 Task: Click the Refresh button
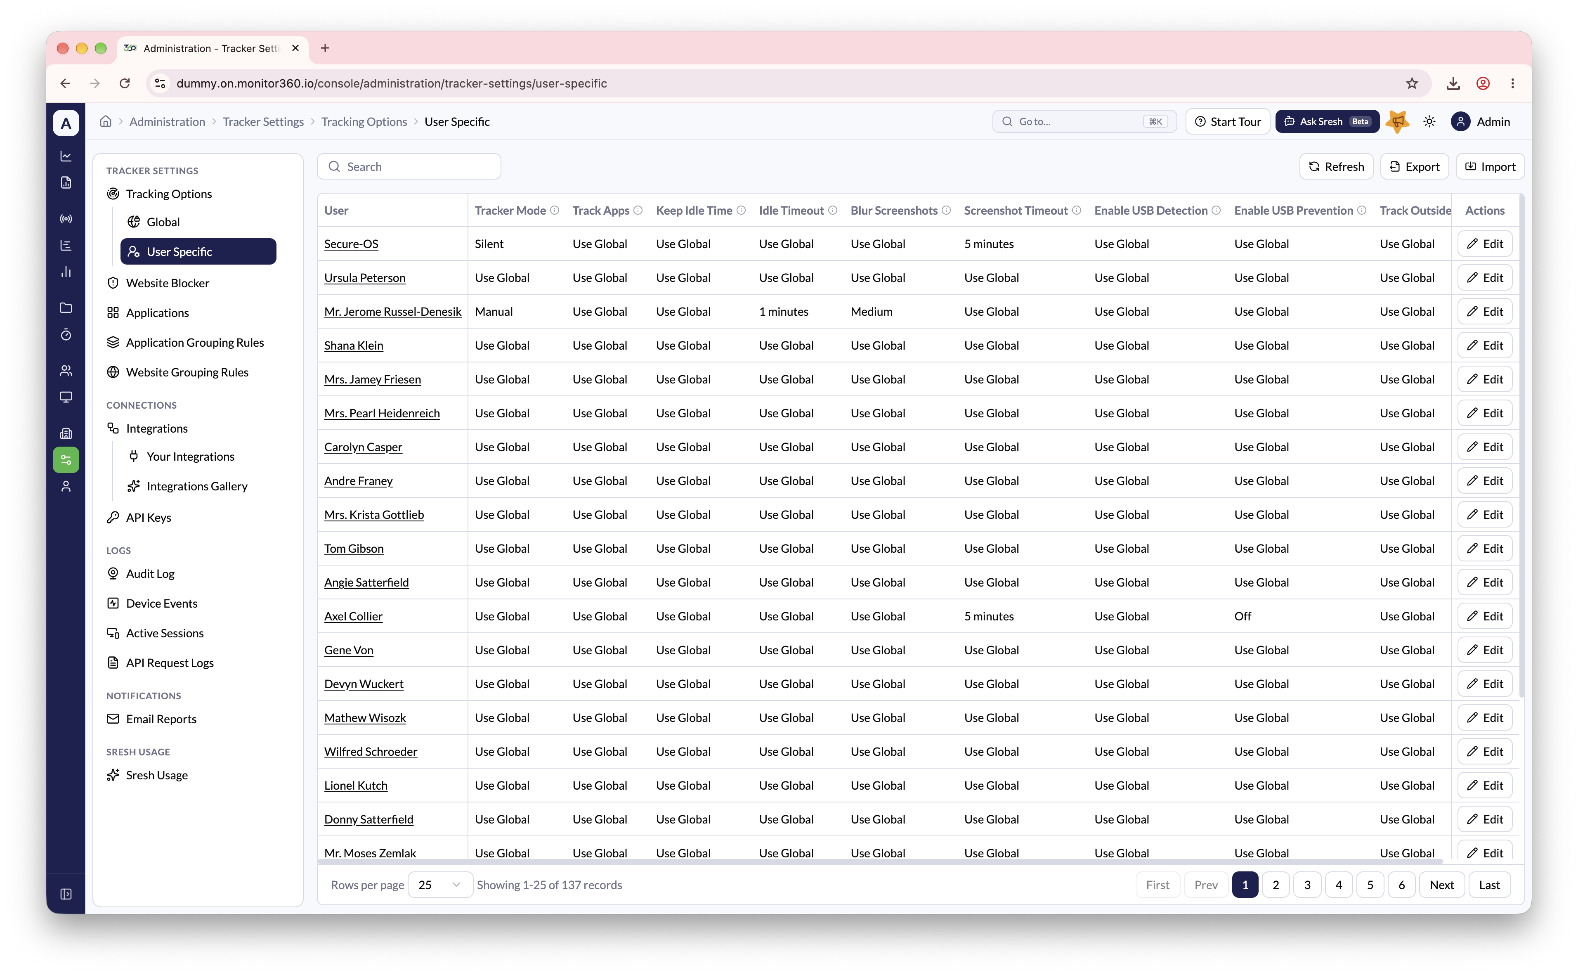(x=1336, y=166)
